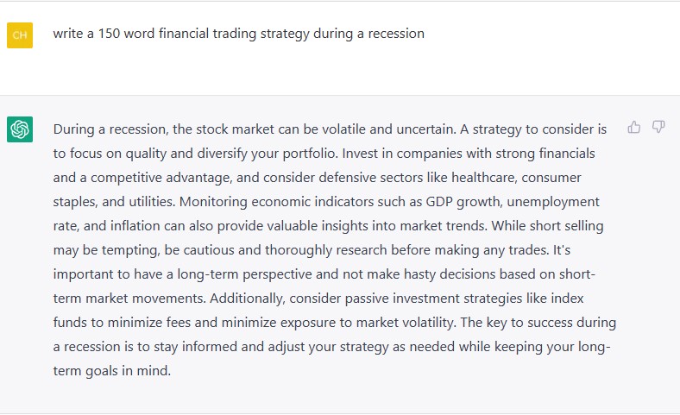The image size is (680, 415).
Task: Click the number 150 in the prompt
Action: point(109,34)
